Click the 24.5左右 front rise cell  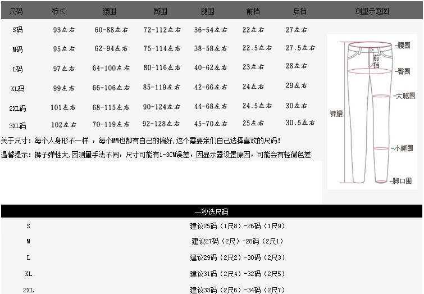(257, 106)
